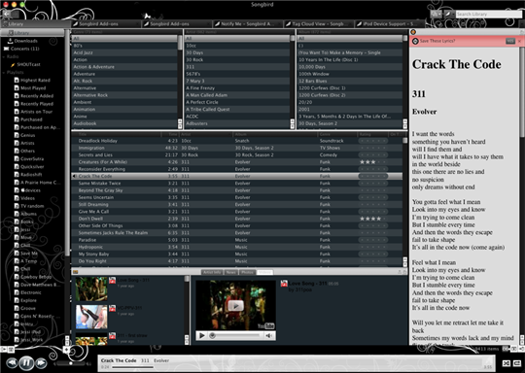525x373 pixels.
Task: Play the Love Song YouTube video
Action: [235, 306]
